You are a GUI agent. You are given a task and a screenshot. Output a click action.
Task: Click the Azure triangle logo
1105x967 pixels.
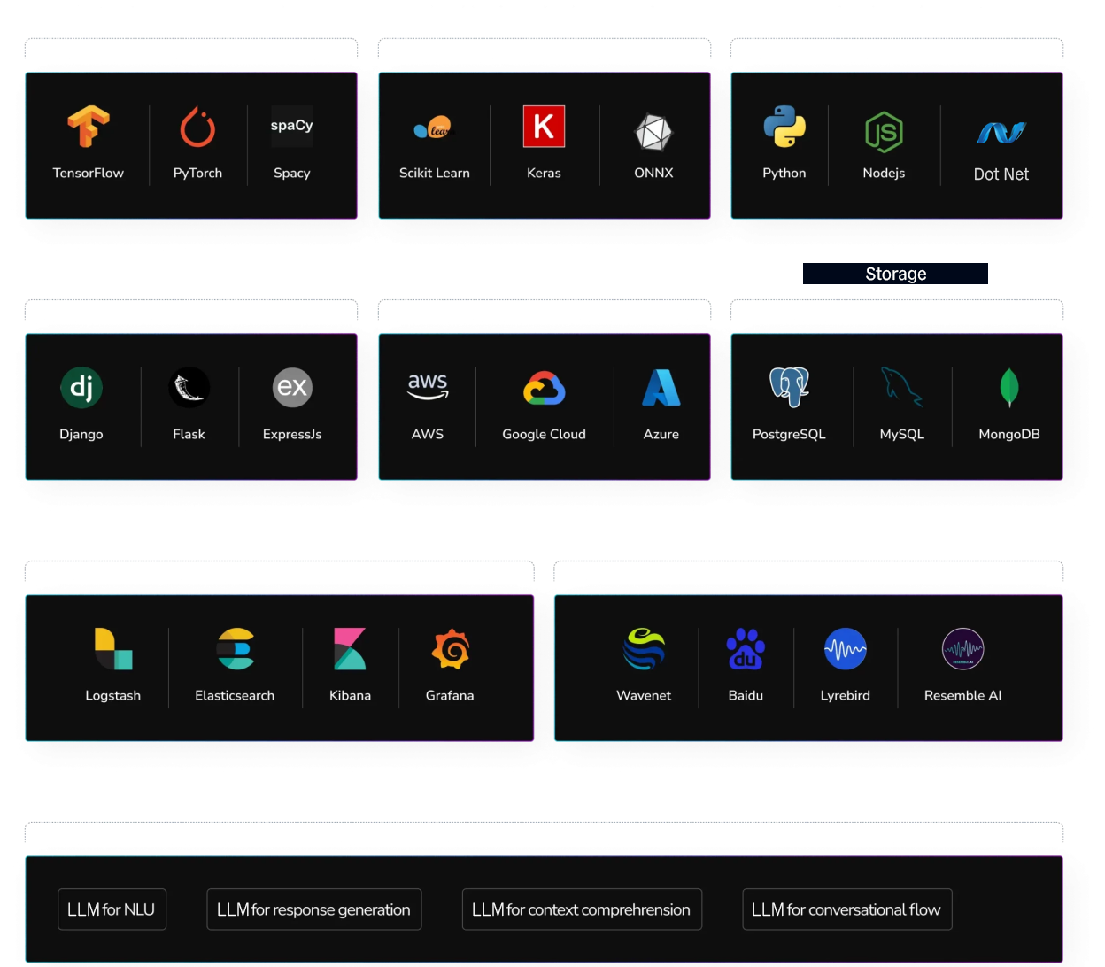(x=661, y=388)
